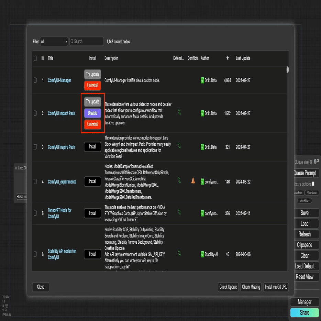
Task: Open the Stability API nodes for ComfyUI link
Action: coord(62,254)
